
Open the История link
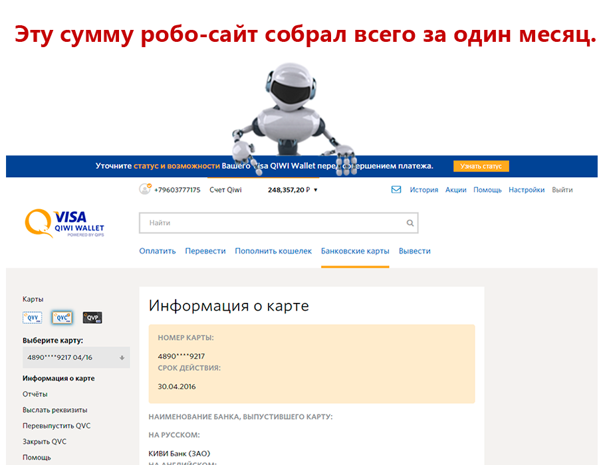coord(423,190)
